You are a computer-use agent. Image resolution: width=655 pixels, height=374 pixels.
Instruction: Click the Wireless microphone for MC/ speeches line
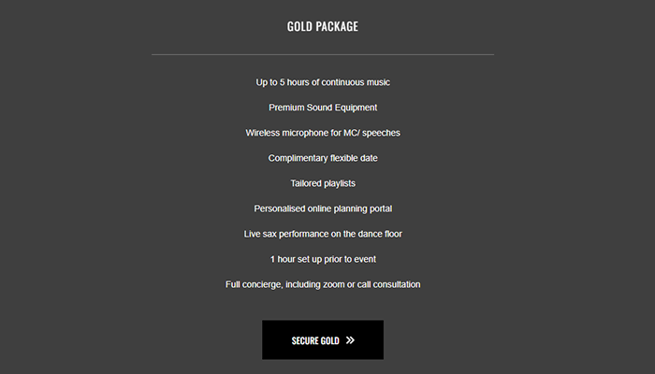coord(323,133)
